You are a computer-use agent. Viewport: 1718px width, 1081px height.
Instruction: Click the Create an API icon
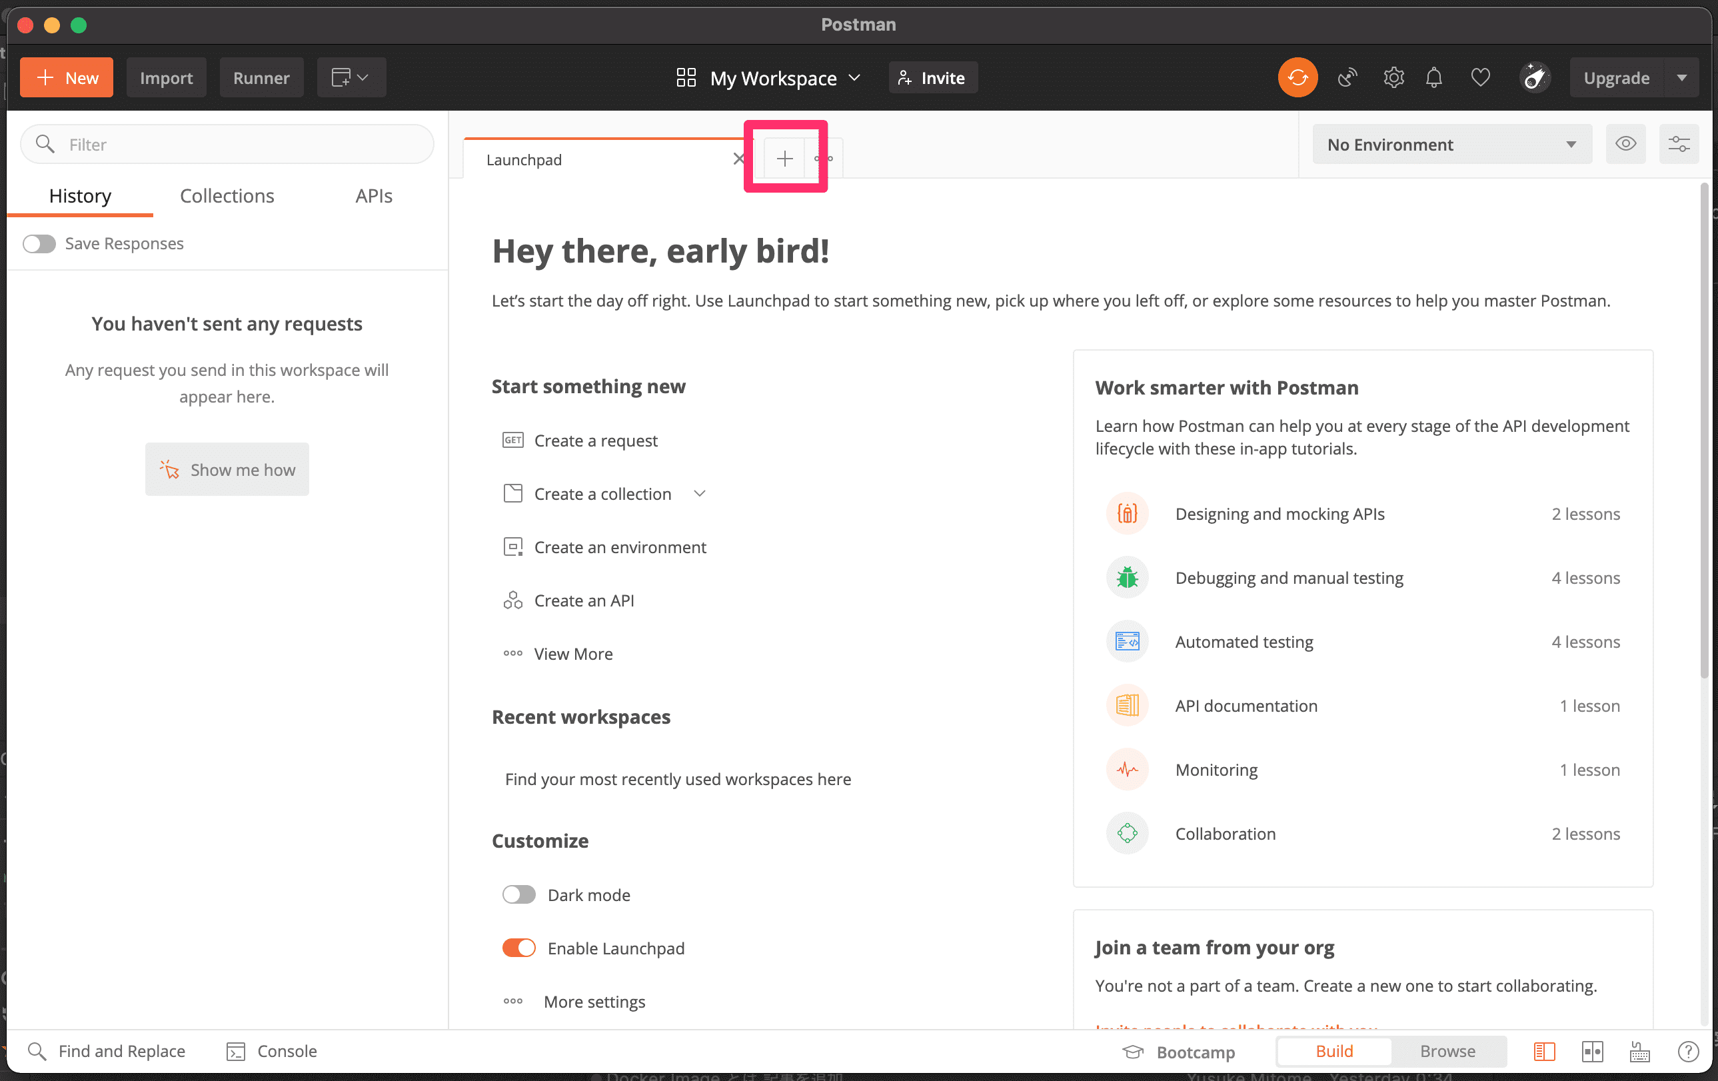pyautogui.click(x=513, y=600)
